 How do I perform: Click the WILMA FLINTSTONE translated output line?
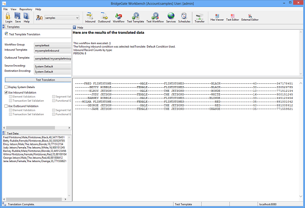click(x=184, y=102)
